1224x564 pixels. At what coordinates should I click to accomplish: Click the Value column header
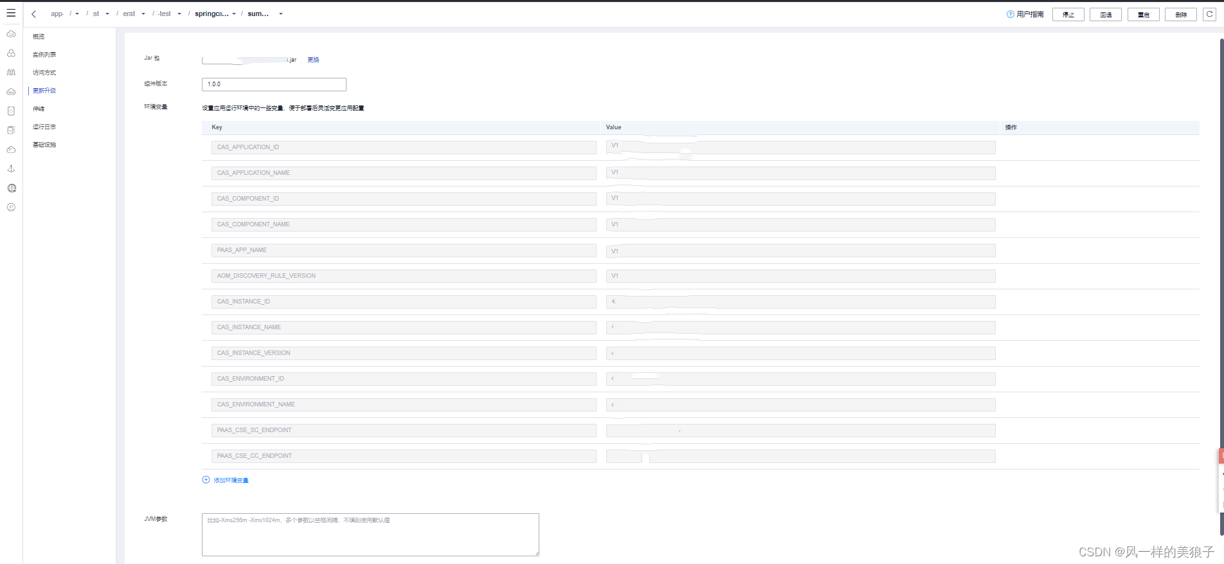coord(614,127)
